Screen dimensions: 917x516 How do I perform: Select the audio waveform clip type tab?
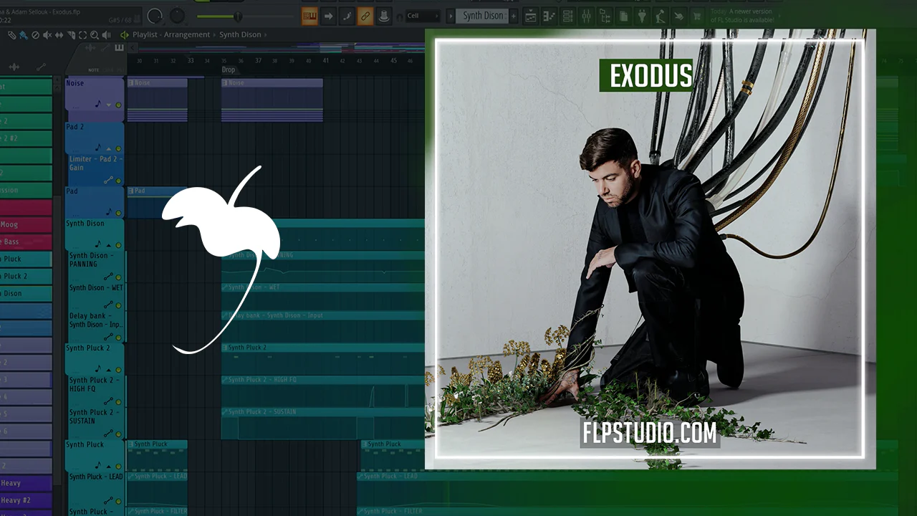90,47
